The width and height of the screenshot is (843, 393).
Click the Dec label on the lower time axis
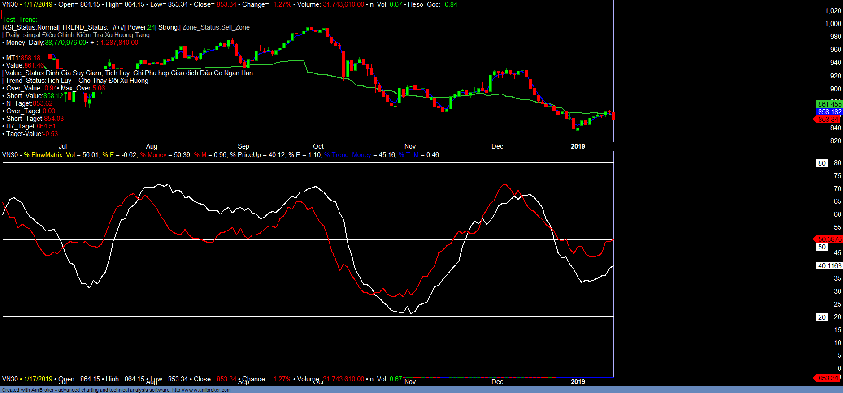tap(497, 382)
